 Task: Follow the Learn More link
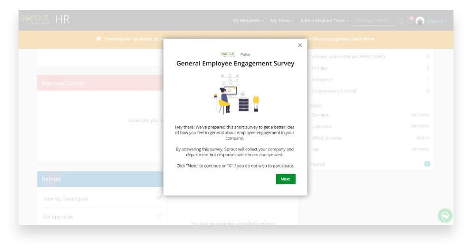363,39
